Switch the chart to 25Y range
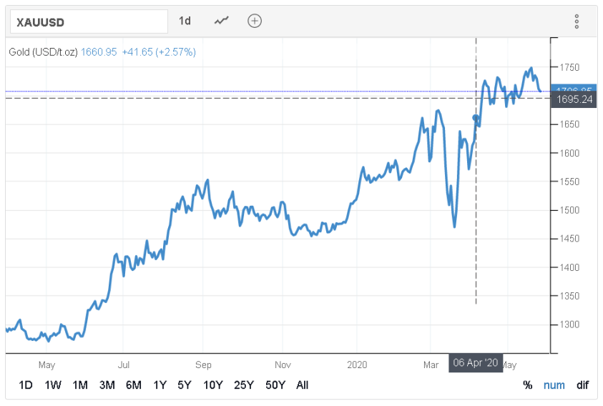Viewport: 603px width, 406px height. tap(244, 385)
